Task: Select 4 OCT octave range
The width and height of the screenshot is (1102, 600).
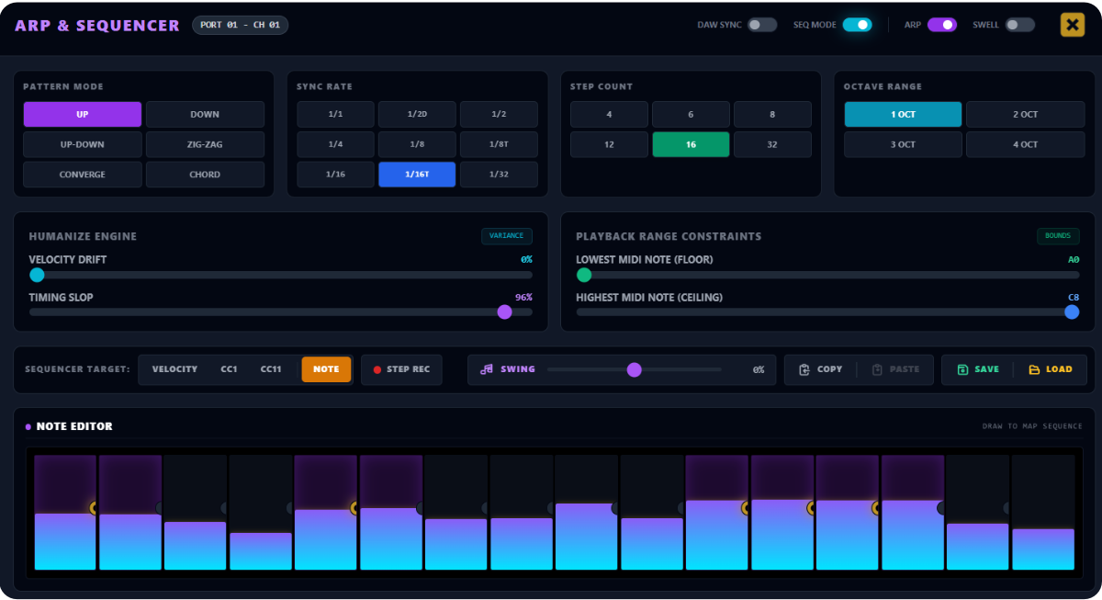Action: [x=1025, y=144]
